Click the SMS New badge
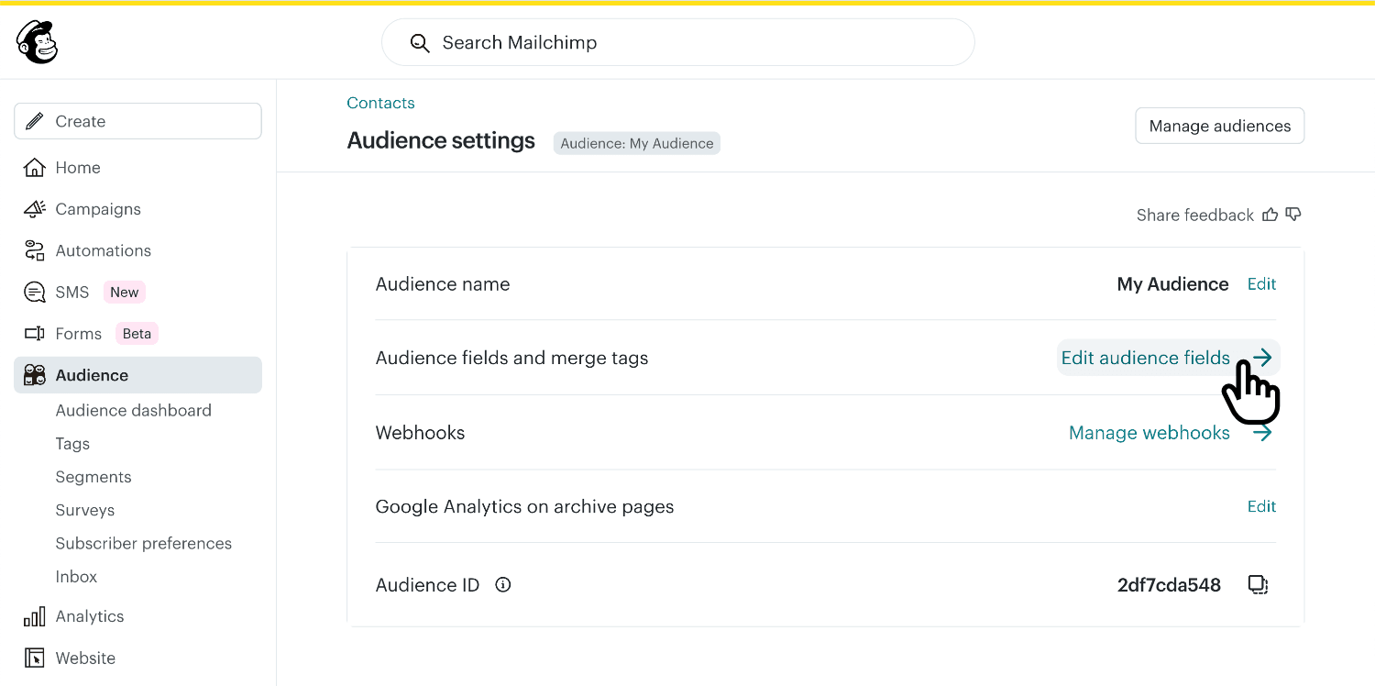1375x686 pixels. [125, 293]
